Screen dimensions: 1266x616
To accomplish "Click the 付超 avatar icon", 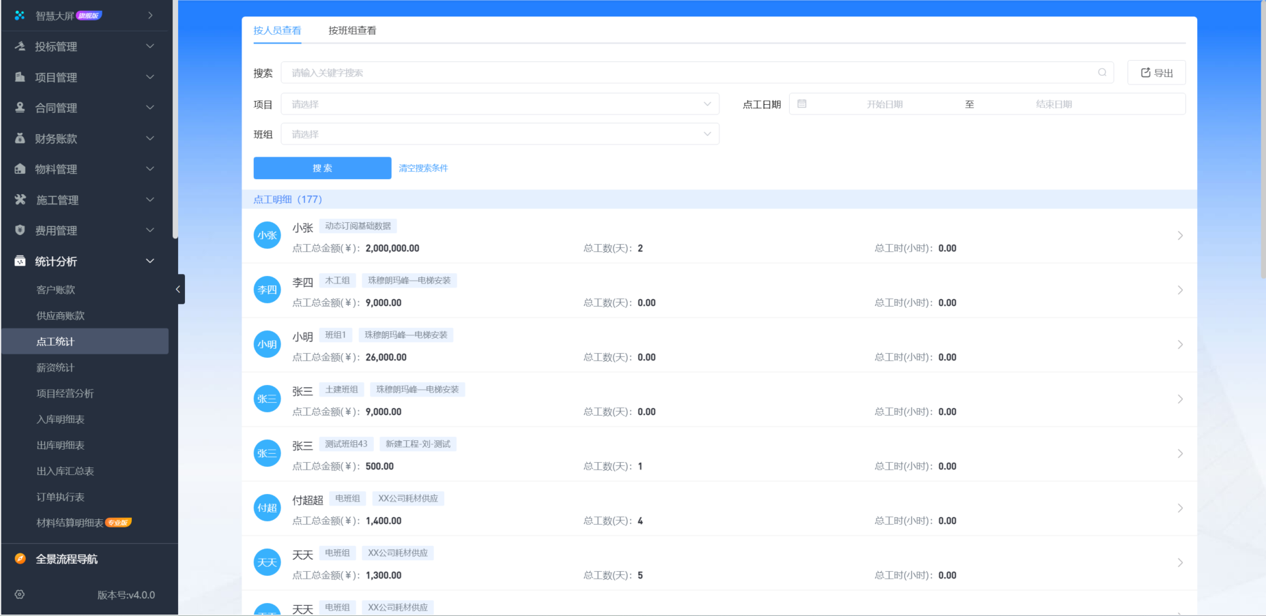I will point(267,508).
